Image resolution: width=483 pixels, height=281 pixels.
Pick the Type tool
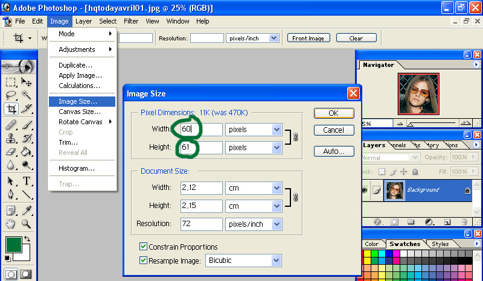tap(27, 182)
